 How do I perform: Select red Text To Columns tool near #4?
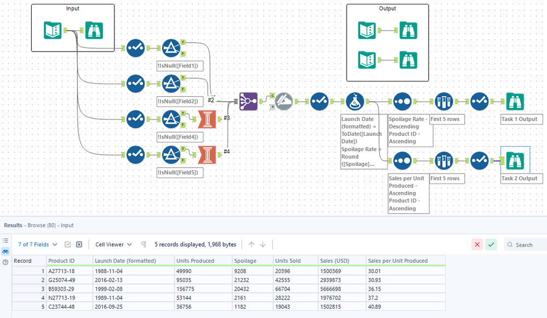pos(207,155)
